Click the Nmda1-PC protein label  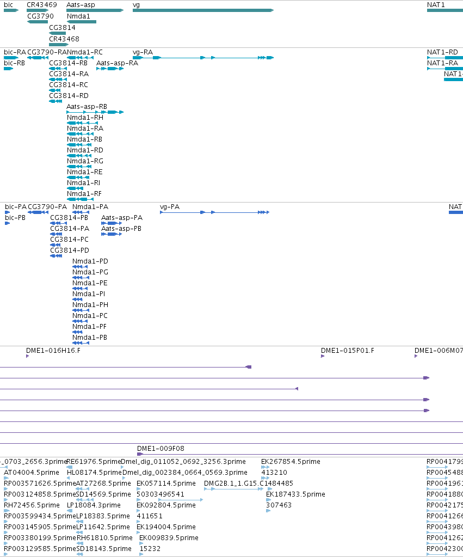pos(90,316)
